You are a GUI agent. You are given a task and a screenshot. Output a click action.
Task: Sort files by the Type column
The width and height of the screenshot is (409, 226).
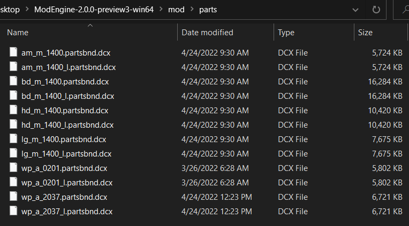tap(286, 33)
